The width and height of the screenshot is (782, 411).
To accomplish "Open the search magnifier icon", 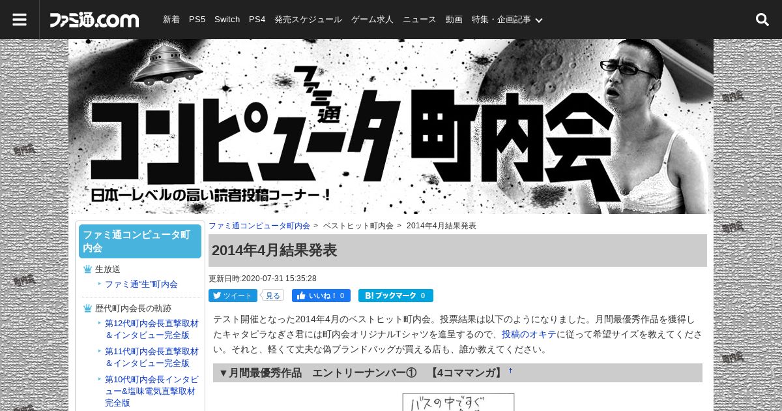I will (x=762, y=20).
